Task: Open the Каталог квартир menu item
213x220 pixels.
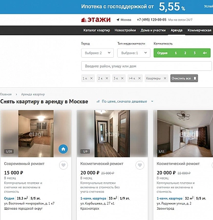Action: (x=97, y=30)
